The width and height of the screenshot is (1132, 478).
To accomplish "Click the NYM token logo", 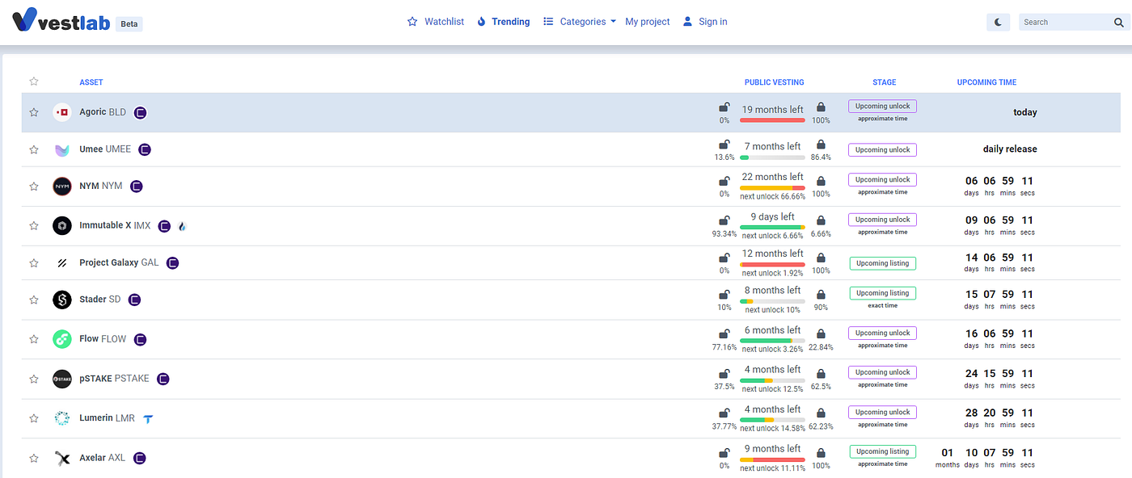I will click(62, 186).
